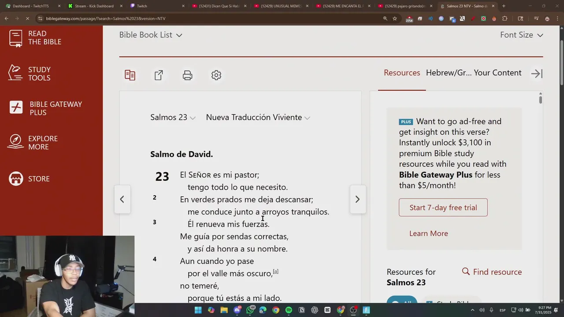
Task: Expand the Nueva Traducción Viviente version selector
Action: tap(258, 118)
